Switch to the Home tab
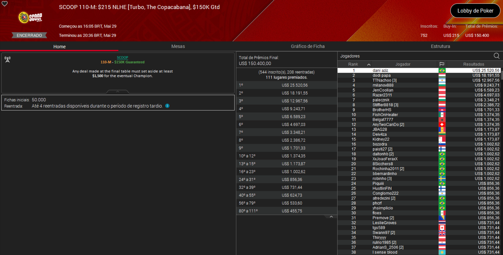Screen dimensions: 503x255 (60, 46)
